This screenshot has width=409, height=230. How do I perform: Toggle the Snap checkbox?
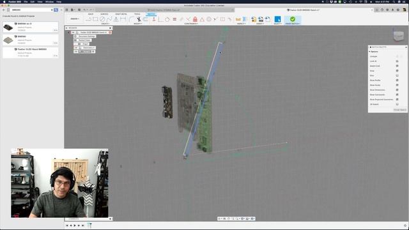[x=397, y=71]
